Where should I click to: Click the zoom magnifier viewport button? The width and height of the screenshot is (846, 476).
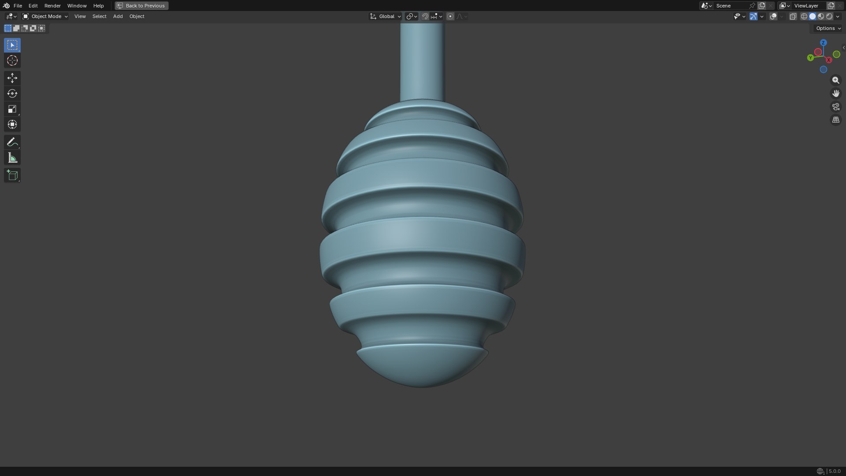(835, 80)
